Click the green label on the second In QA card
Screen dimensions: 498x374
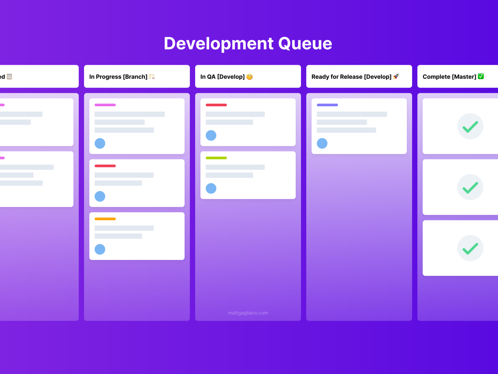[216, 158]
